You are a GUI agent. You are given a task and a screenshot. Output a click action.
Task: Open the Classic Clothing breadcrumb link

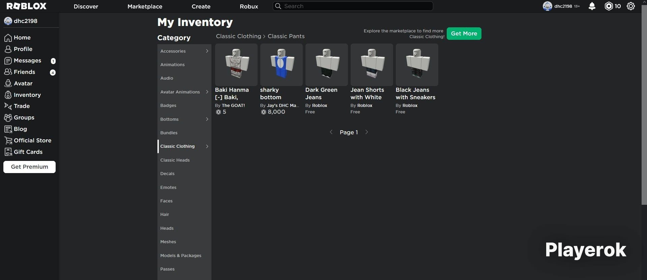click(x=238, y=36)
